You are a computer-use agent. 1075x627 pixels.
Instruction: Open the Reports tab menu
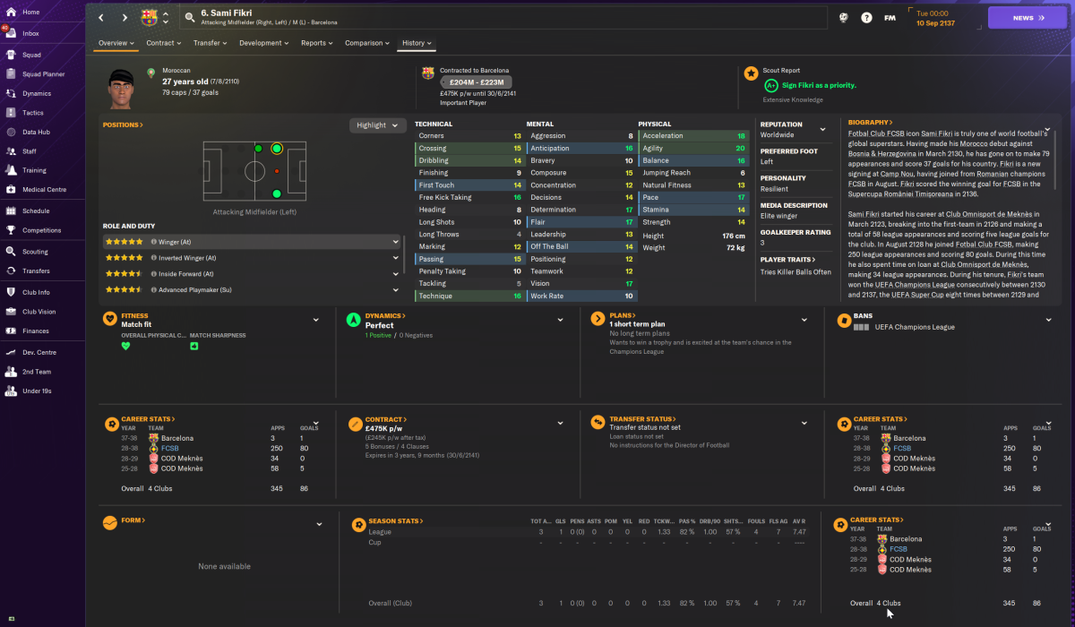(317, 43)
